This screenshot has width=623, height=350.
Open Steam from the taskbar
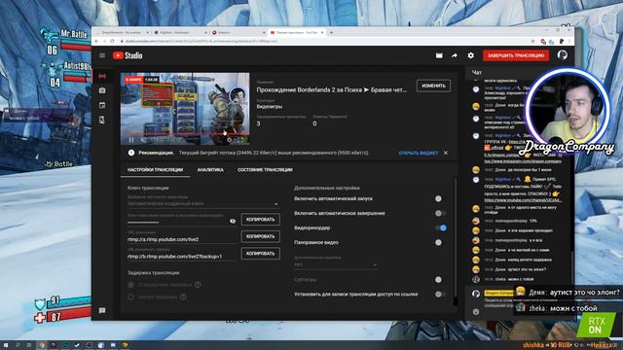[x=77, y=345]
